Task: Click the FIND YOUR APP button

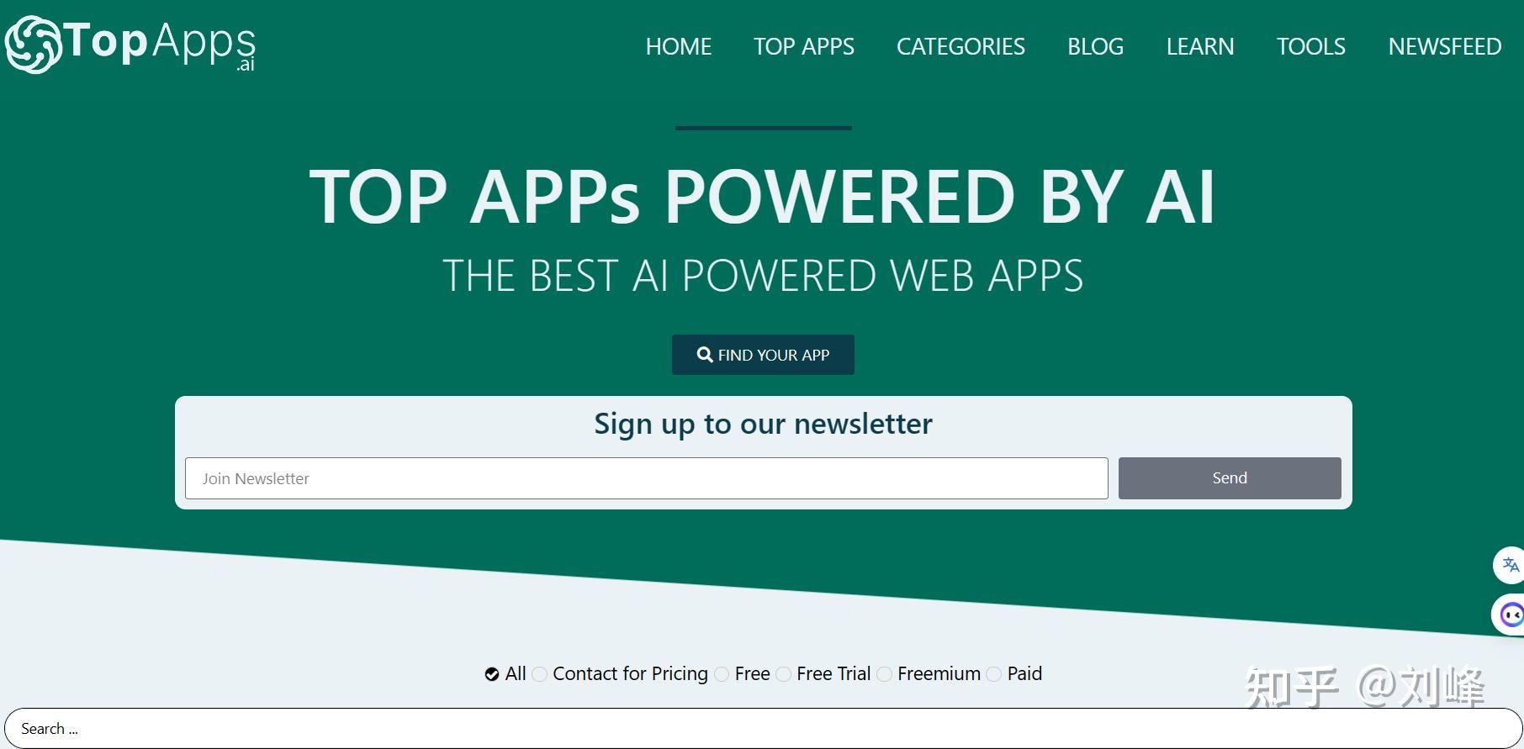Action: pos(763,355)
